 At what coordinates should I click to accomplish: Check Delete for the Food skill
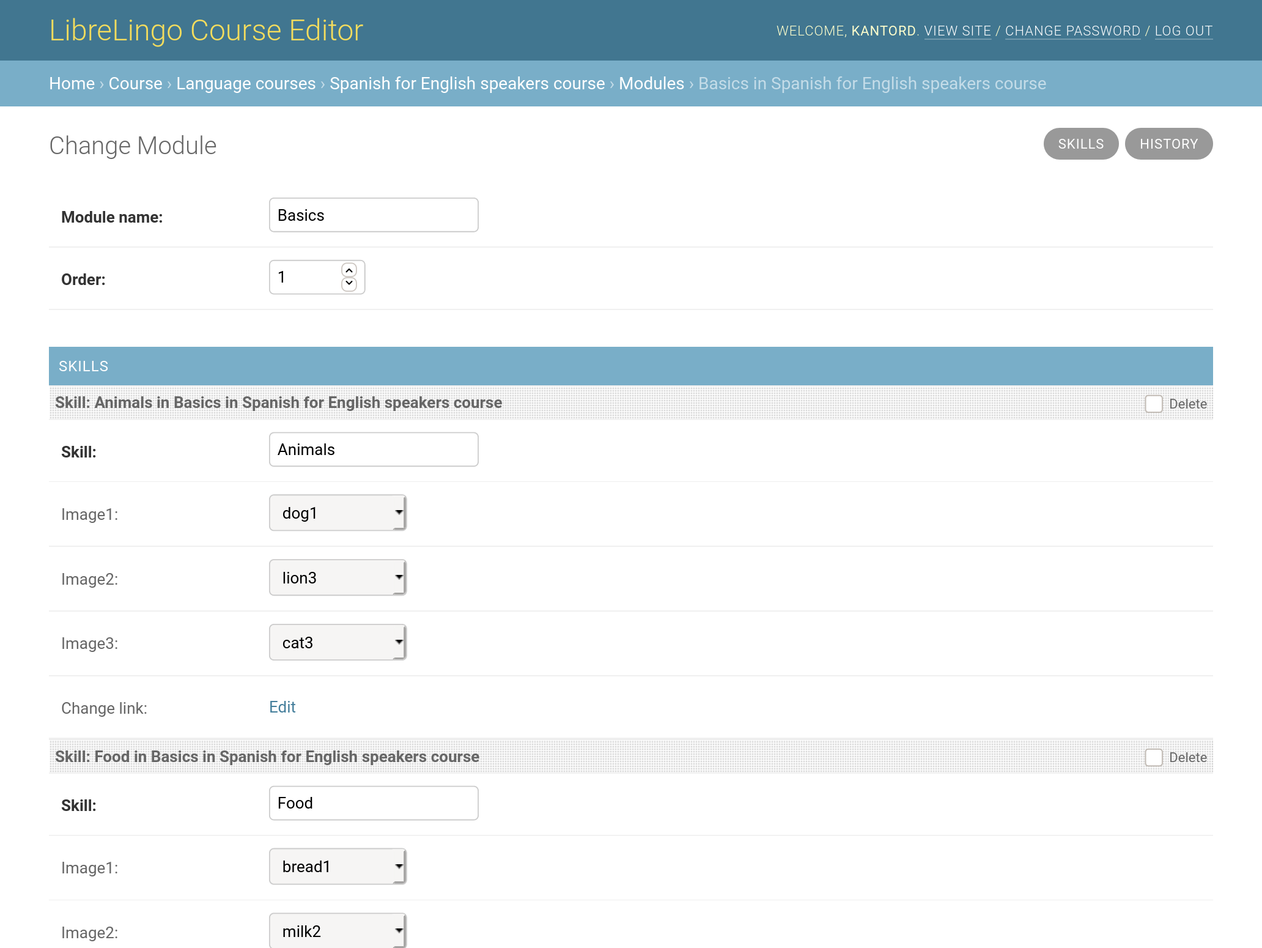1153,757
